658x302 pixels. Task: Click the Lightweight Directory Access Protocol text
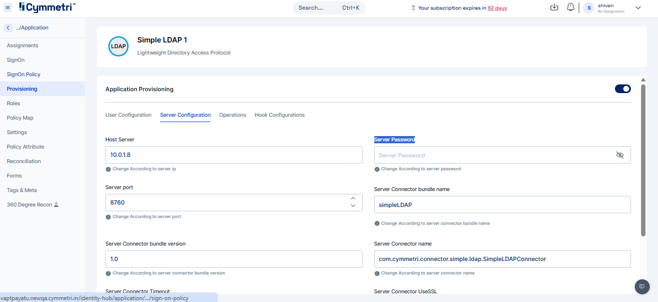[184, 53]
